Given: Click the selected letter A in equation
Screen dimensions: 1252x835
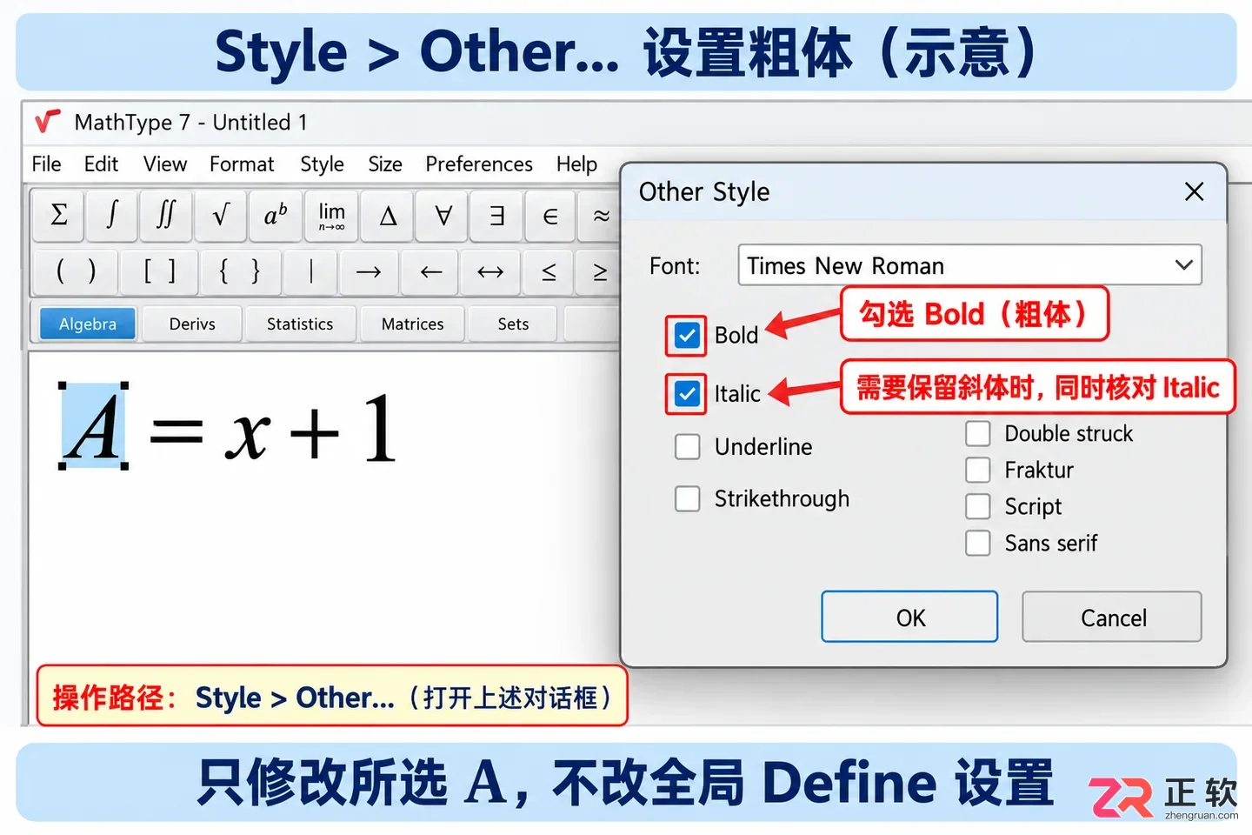Looking at the screenshot, I should point(93,426).
